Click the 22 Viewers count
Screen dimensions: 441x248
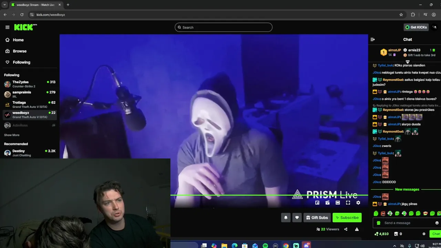[x=328, y=229]
